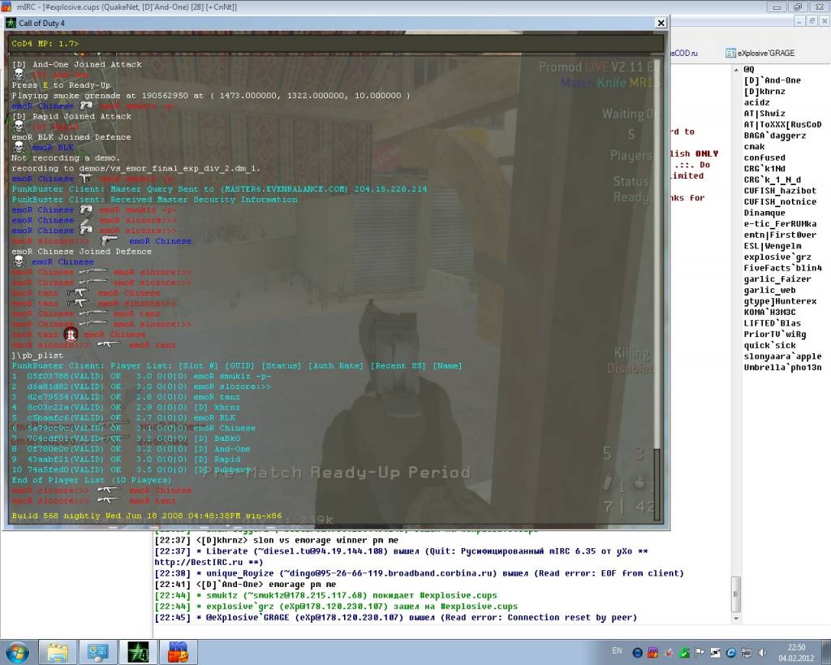831x665 pixels.
Task: Select LIFTED`Blas in the nick list
Action: pos(773,323)
